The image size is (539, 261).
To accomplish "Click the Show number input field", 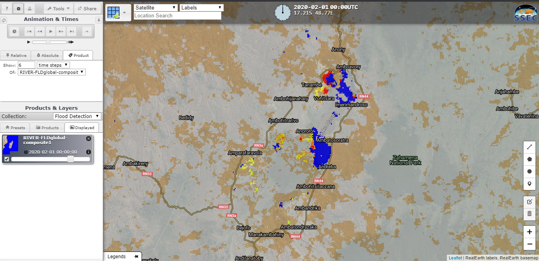I will [x=26, y=65].
